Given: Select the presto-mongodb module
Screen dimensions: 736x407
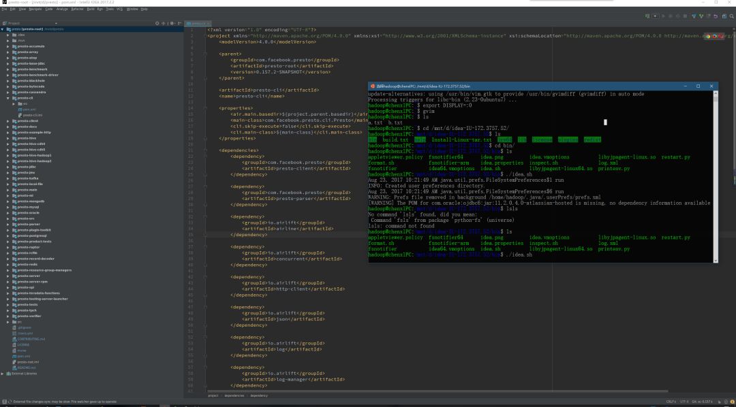Looking at the screenshot, I should (x=31, y=201).
